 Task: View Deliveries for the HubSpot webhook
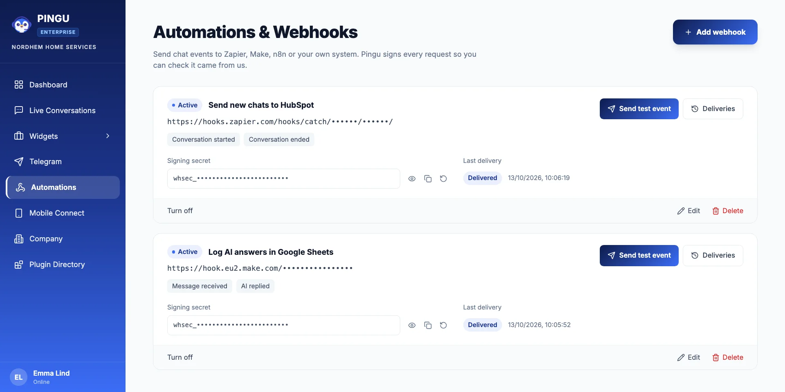tap(713, 109)
